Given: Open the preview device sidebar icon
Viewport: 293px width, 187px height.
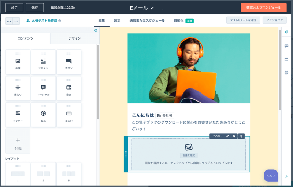Looking at the screenshot, I should tap(286, 59).
